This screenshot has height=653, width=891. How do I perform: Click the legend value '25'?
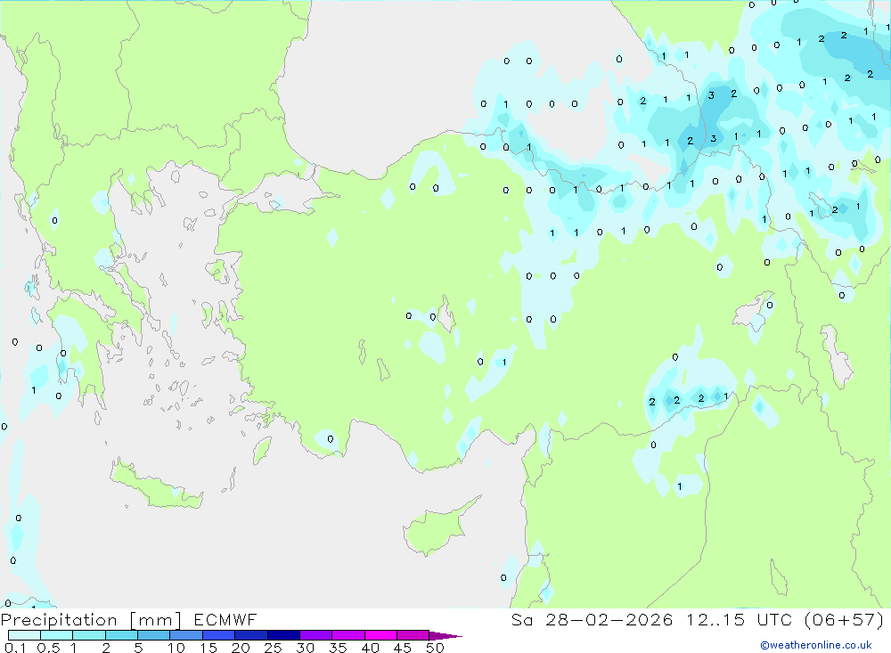[273, 648]
